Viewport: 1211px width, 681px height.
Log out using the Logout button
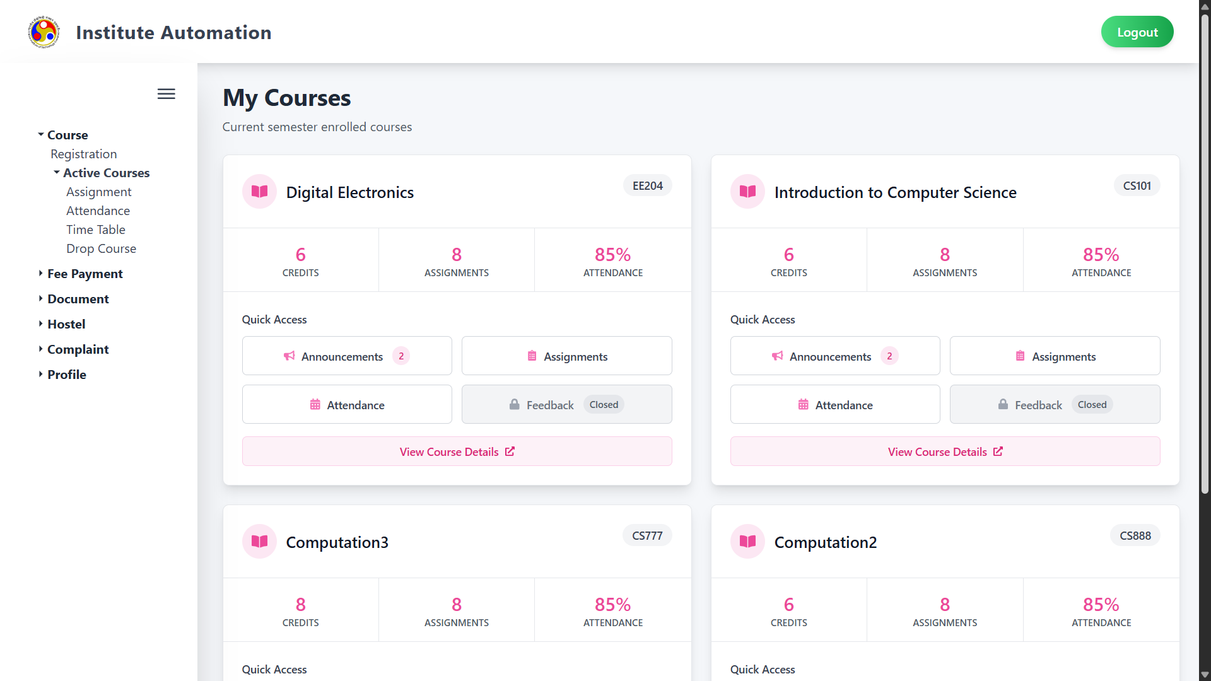click(1137, 32)
